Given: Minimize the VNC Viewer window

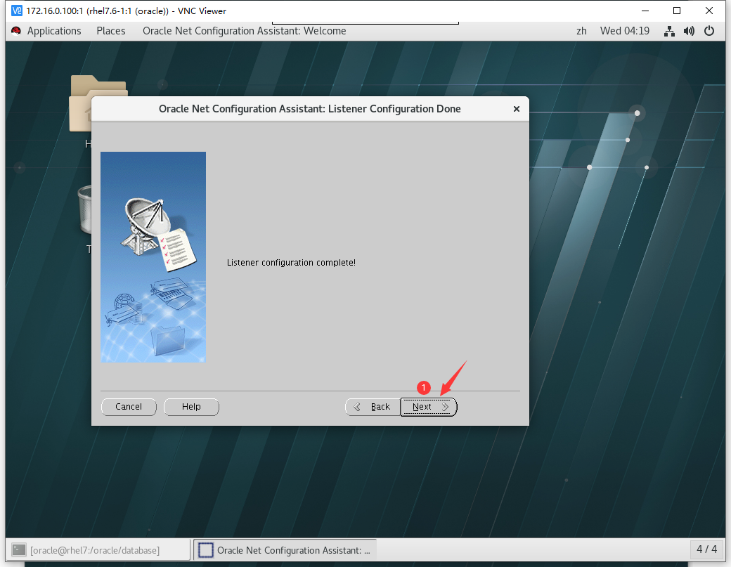Looking at the screenshot, I should click(x=645, y=11).
